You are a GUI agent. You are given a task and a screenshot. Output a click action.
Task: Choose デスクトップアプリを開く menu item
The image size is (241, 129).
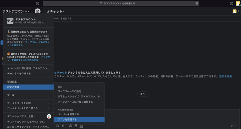coord(28,116)
